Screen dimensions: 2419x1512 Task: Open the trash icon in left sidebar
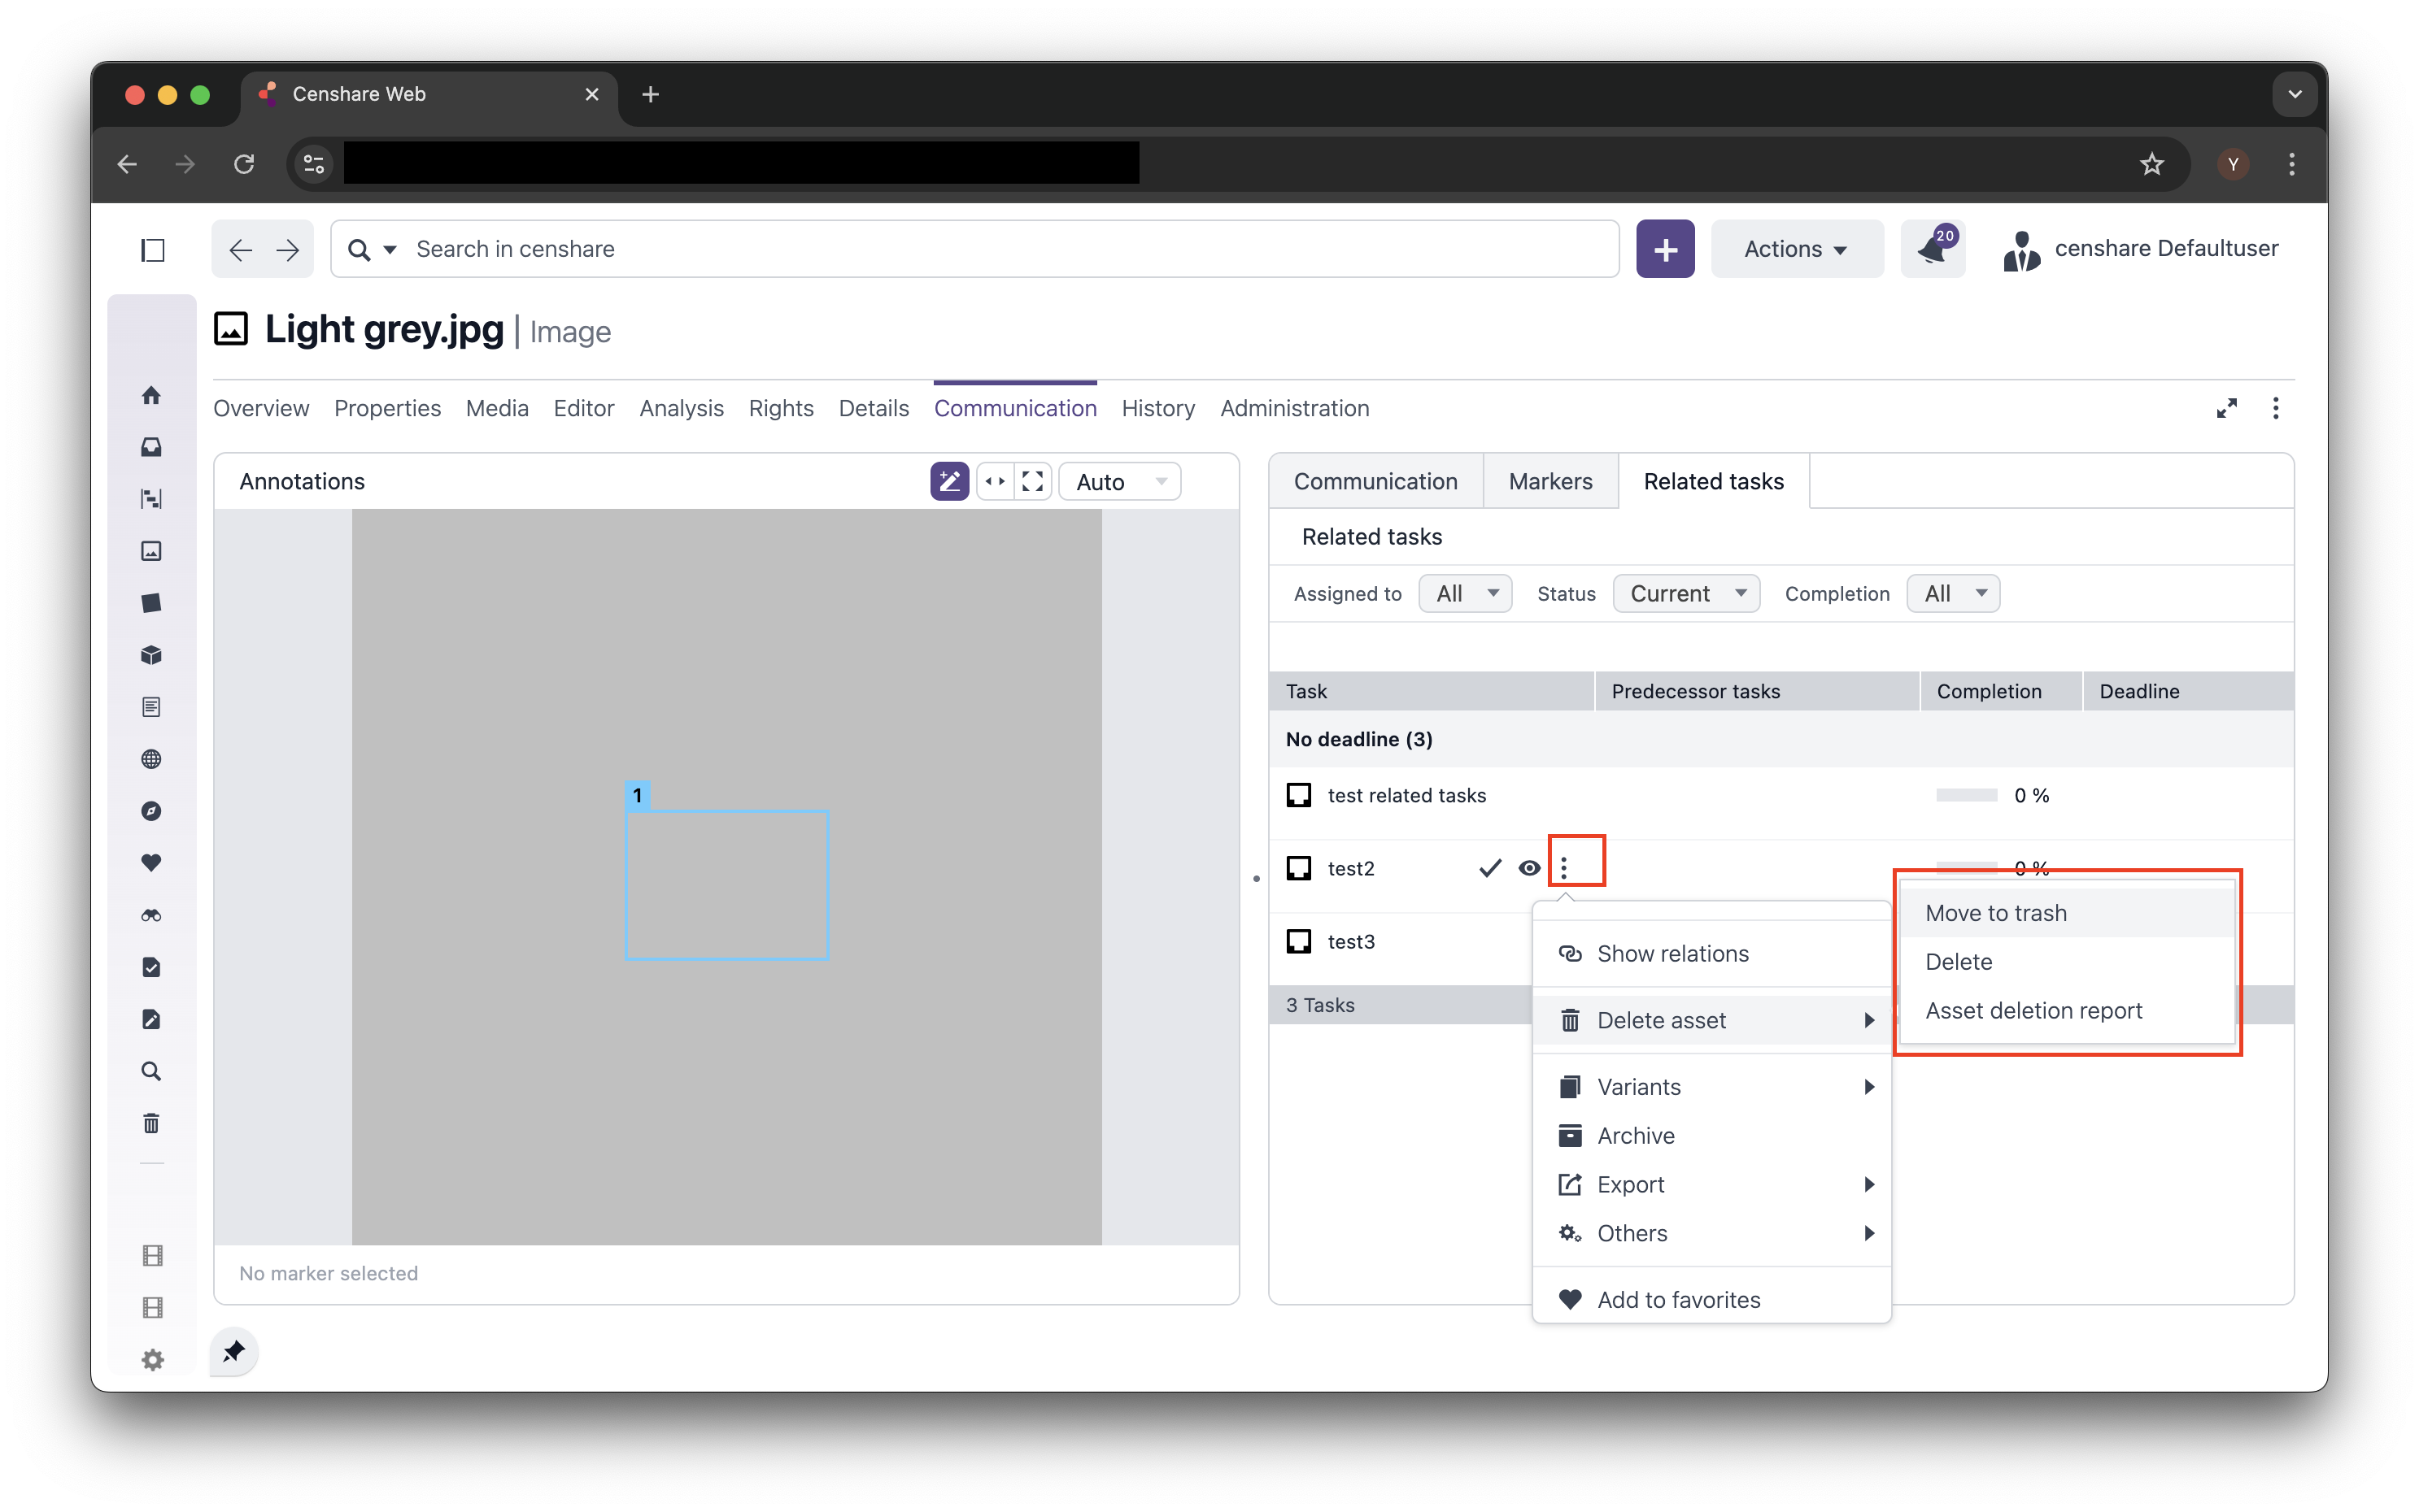(151, 1123)
